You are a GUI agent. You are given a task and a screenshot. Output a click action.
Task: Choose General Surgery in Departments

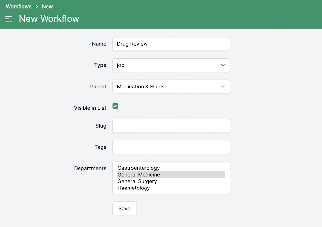click(137, 181)
